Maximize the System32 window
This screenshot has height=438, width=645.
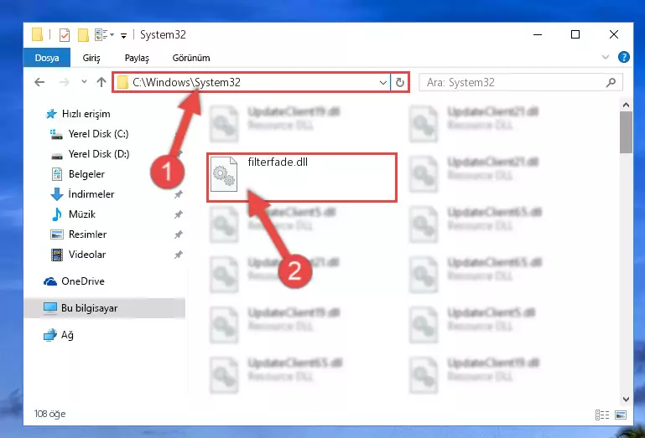(x=575, y=34)
